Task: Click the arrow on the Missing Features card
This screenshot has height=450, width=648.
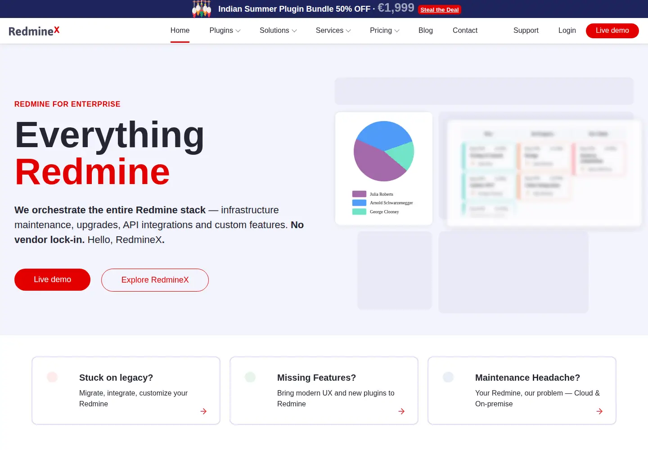Action: [401, 411]
